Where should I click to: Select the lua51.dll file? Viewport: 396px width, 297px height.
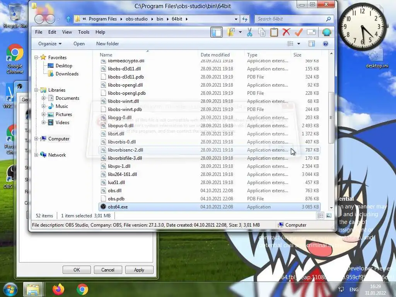coord(209,183)
